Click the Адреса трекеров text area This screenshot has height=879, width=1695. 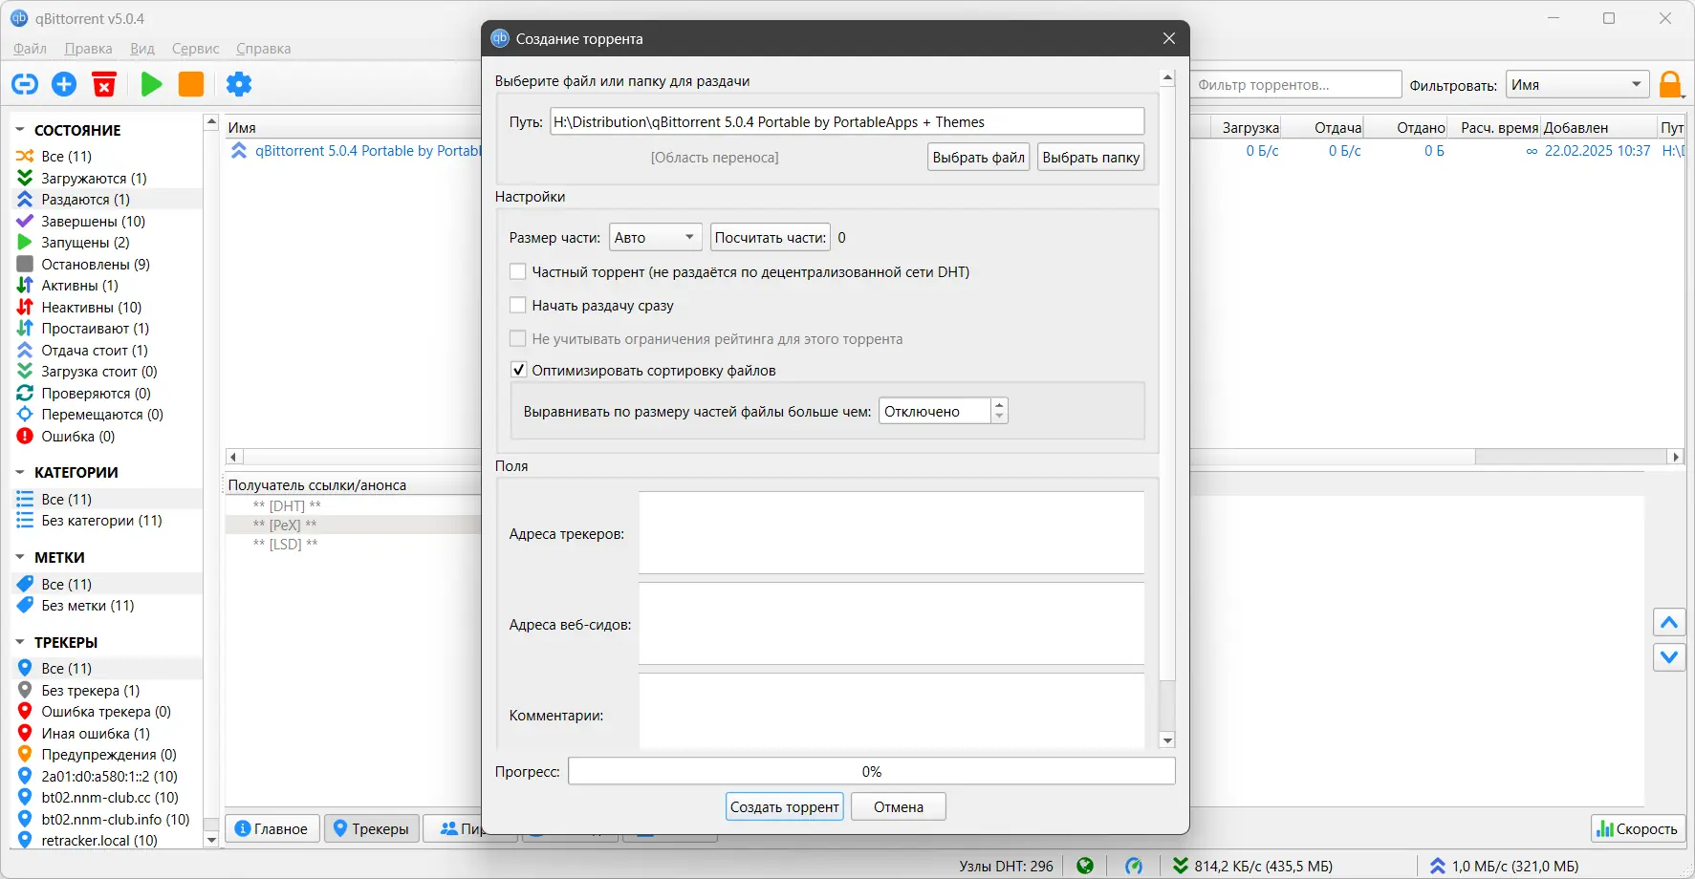pyautogui.click(x=891, y=533)
